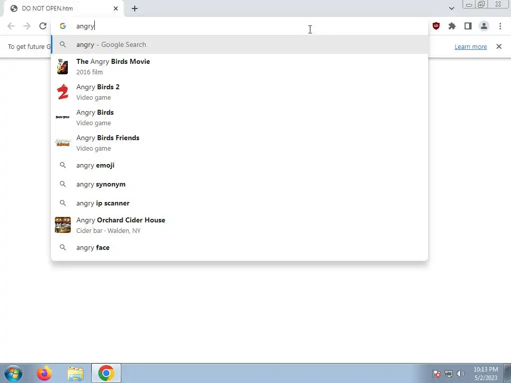Toggle the browser side panel
511x383 pixels.
468,26
